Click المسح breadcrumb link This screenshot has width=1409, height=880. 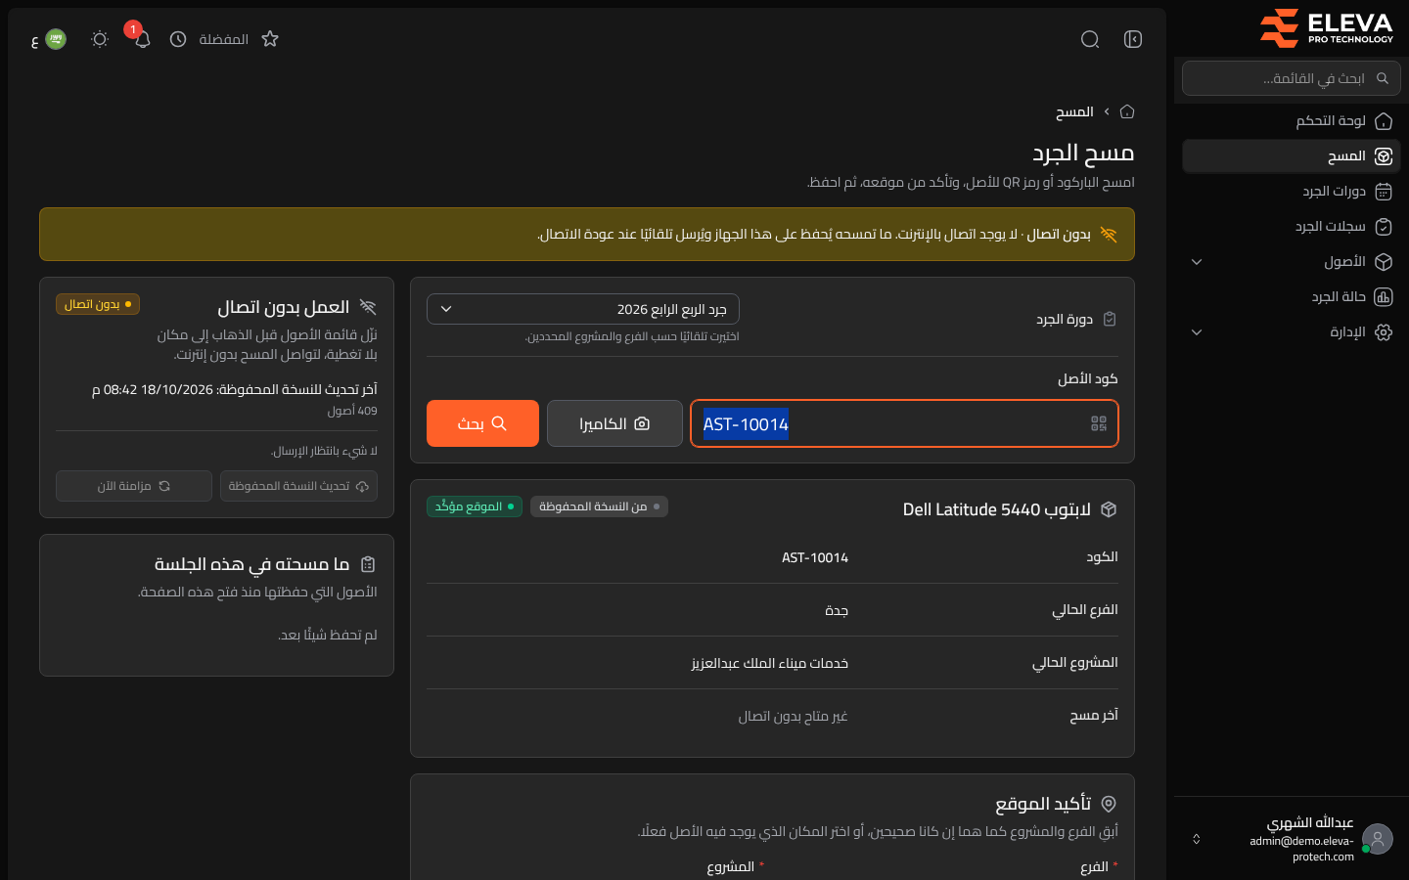[1074, 112]
